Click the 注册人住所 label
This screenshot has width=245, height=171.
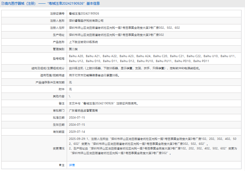57,28
